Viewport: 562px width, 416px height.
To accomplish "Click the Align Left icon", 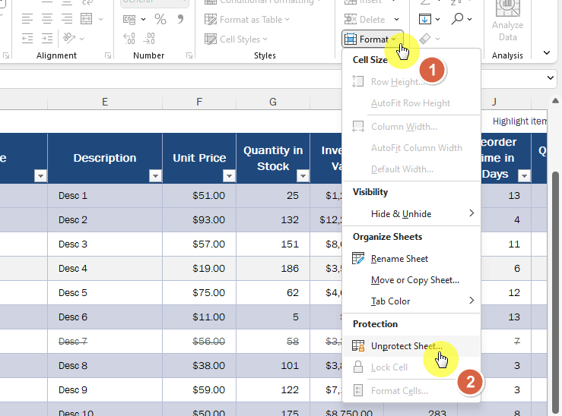I will tap(27, 19).
